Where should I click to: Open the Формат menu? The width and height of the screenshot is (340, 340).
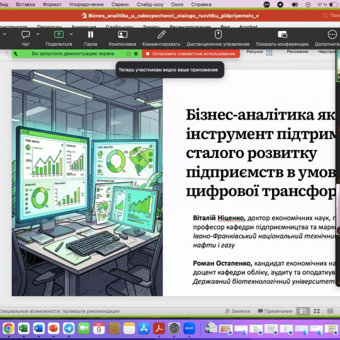[52, 4]
